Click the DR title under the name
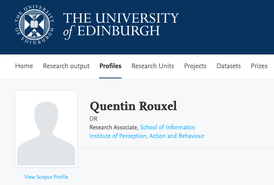 [x=93, y=119]
